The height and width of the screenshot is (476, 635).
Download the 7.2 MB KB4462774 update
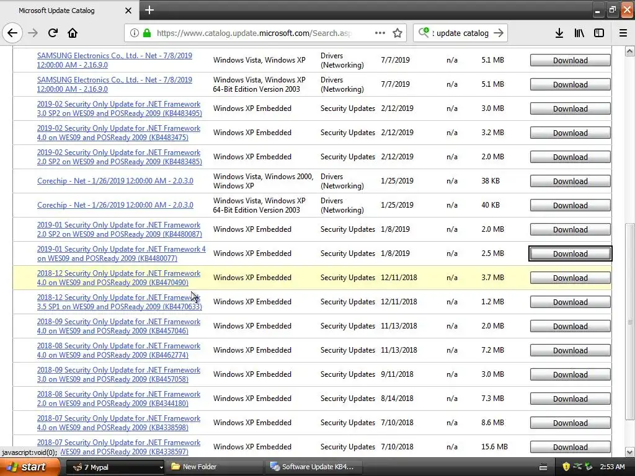tap(571, 351)
